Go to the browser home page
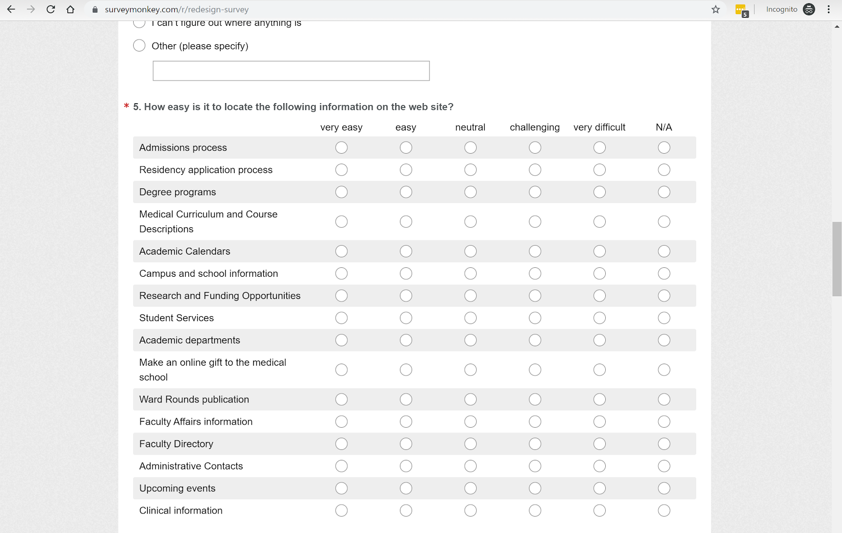 [71, 9]
